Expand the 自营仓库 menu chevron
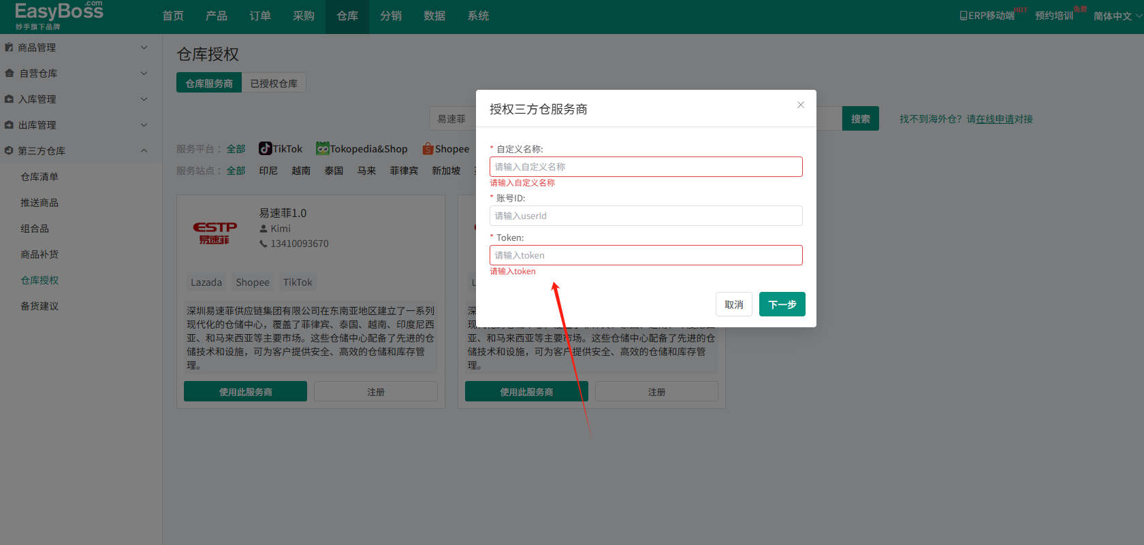Screen dimensions: 1144x545 pyautogui.click(x=144, y=73)
